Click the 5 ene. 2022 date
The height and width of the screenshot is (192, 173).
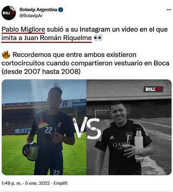click(x=37, y=183)
